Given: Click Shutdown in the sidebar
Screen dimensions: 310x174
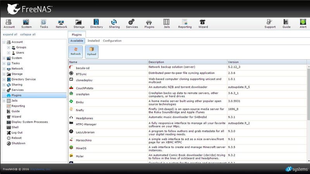Looking at the screenshot, I should coord(18,143).
